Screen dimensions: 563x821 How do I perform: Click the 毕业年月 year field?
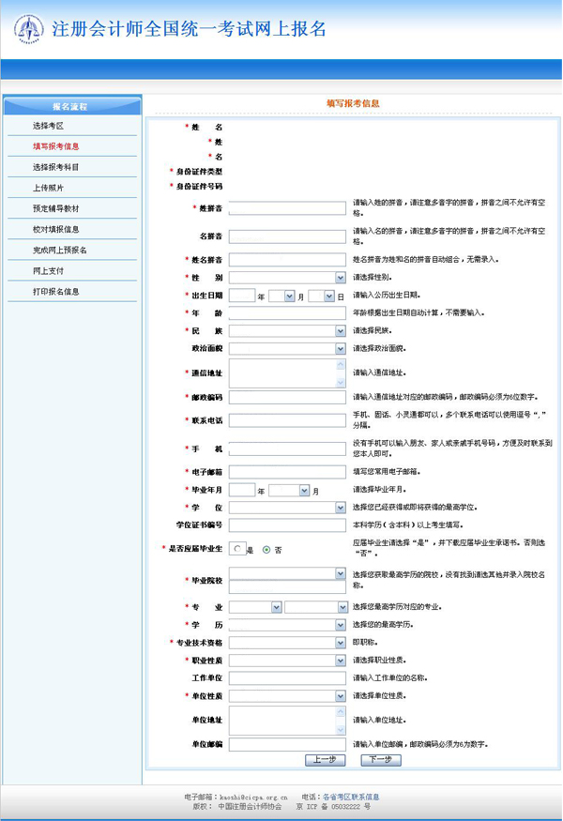[x=242, y=490]
